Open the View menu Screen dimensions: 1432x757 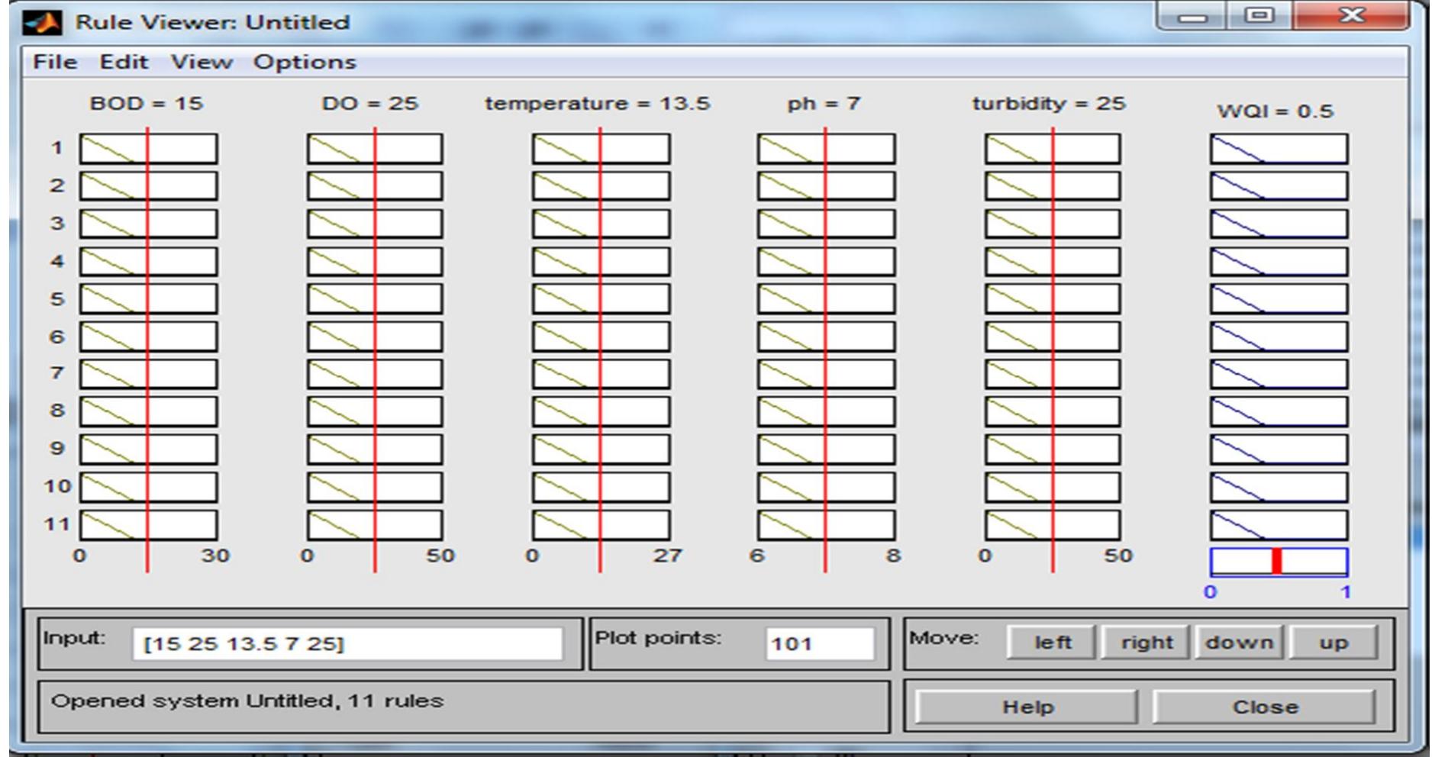pos(202,62)
